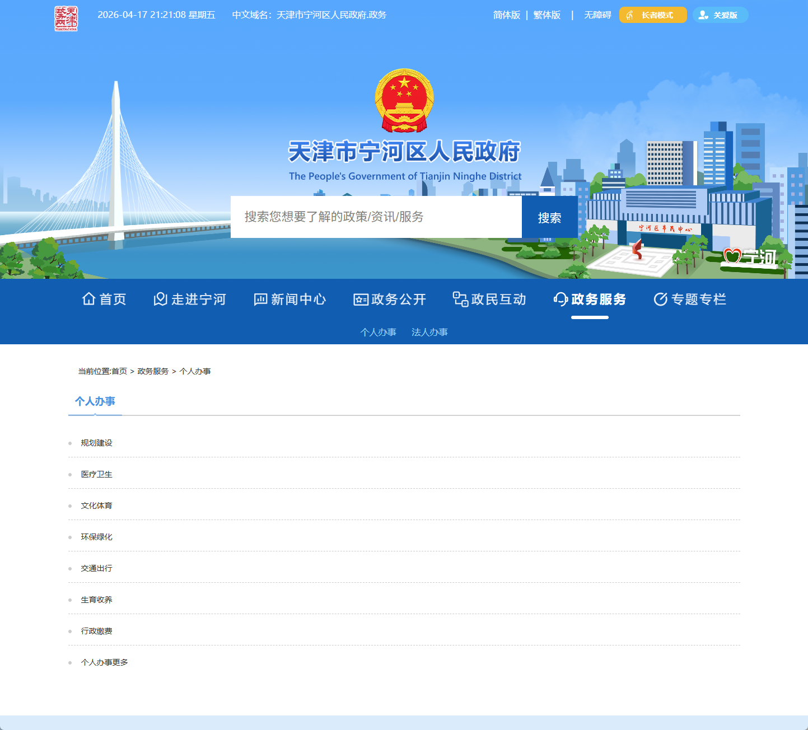Click the national emblem above the site title
Viewport: 808px width, 730px height.
point(404,101)
